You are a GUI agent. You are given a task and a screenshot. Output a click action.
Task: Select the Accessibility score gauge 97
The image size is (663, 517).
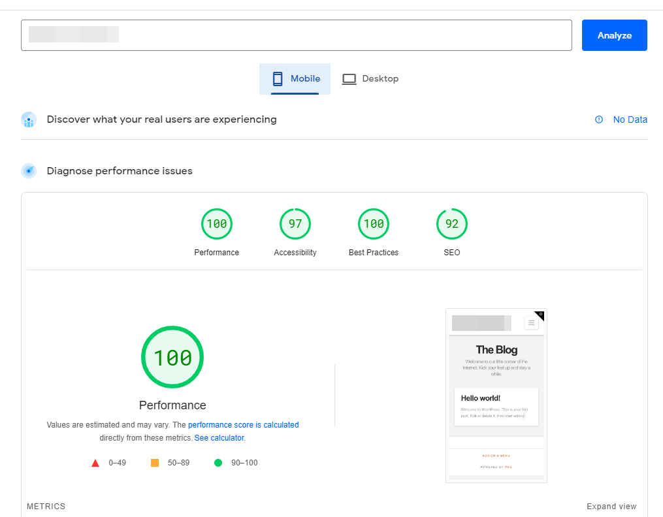pyautogui.click(x=295, y=225)
